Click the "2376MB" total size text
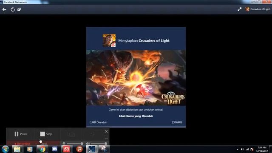The height and width of the screenshot is (153, 272). click(x=177, y=122)
